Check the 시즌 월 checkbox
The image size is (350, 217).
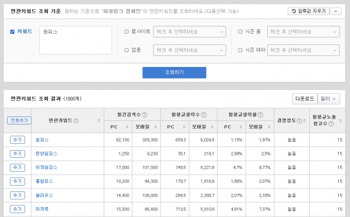tap(240, 31)
